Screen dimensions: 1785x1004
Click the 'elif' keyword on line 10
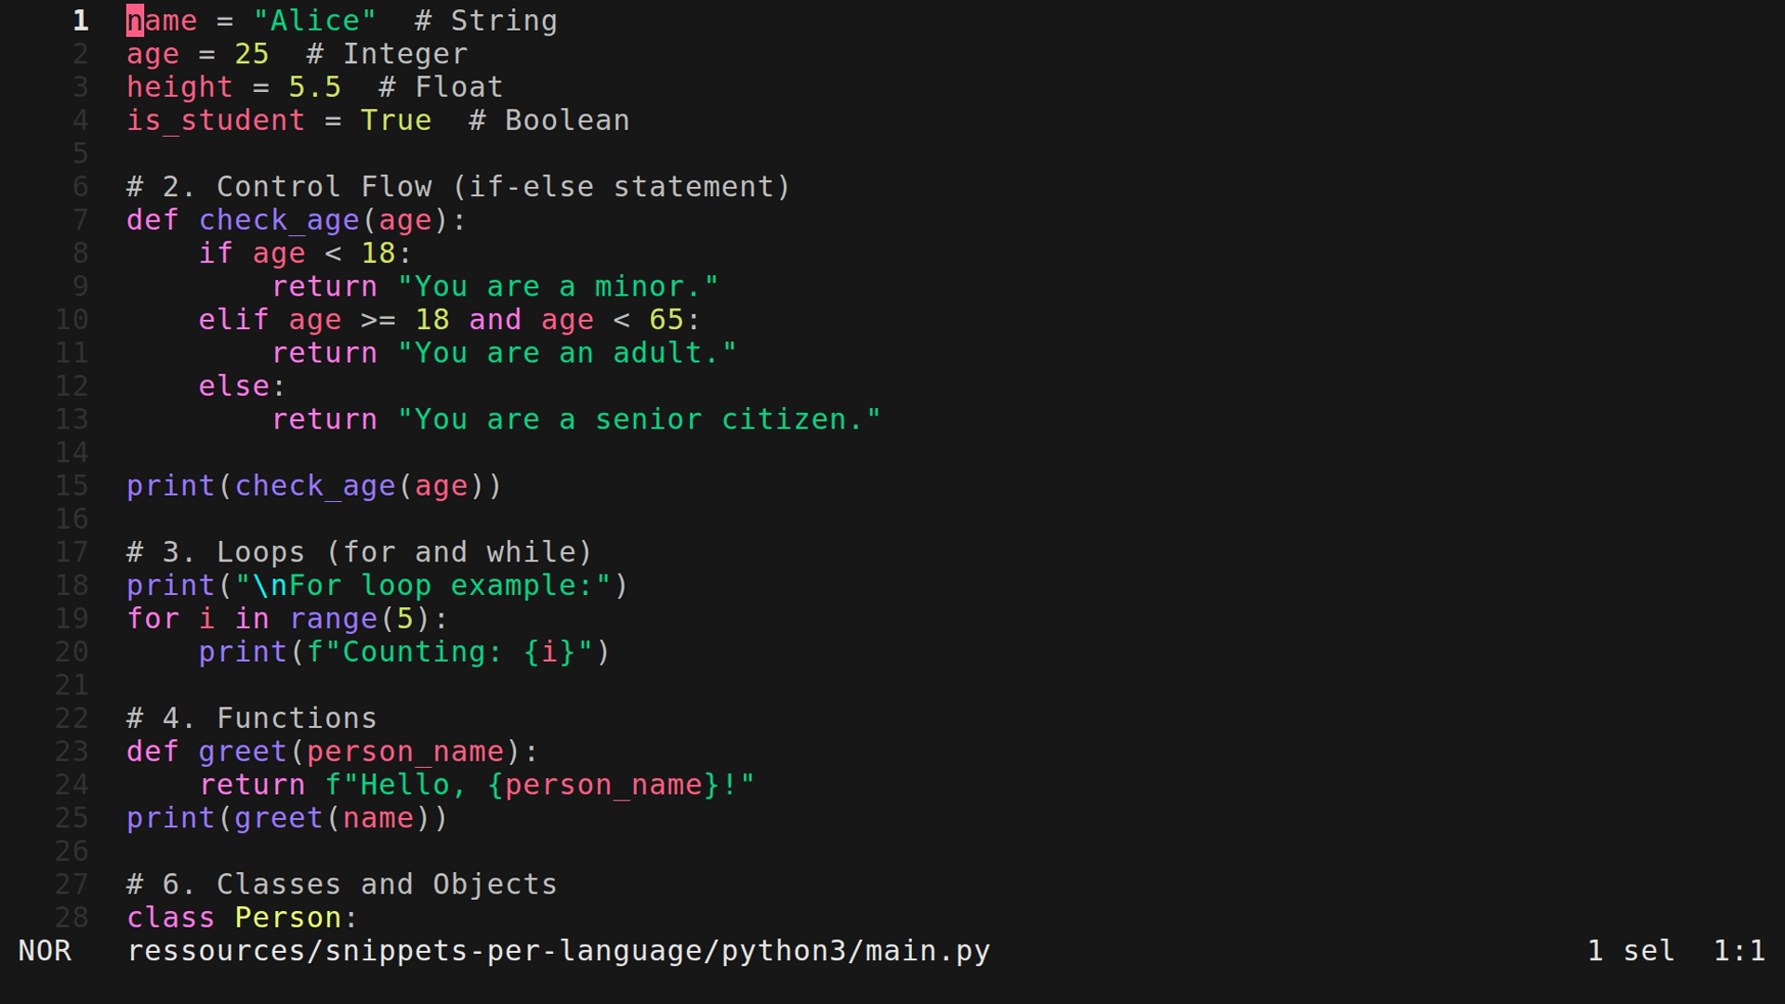click(x=234, y=320)
